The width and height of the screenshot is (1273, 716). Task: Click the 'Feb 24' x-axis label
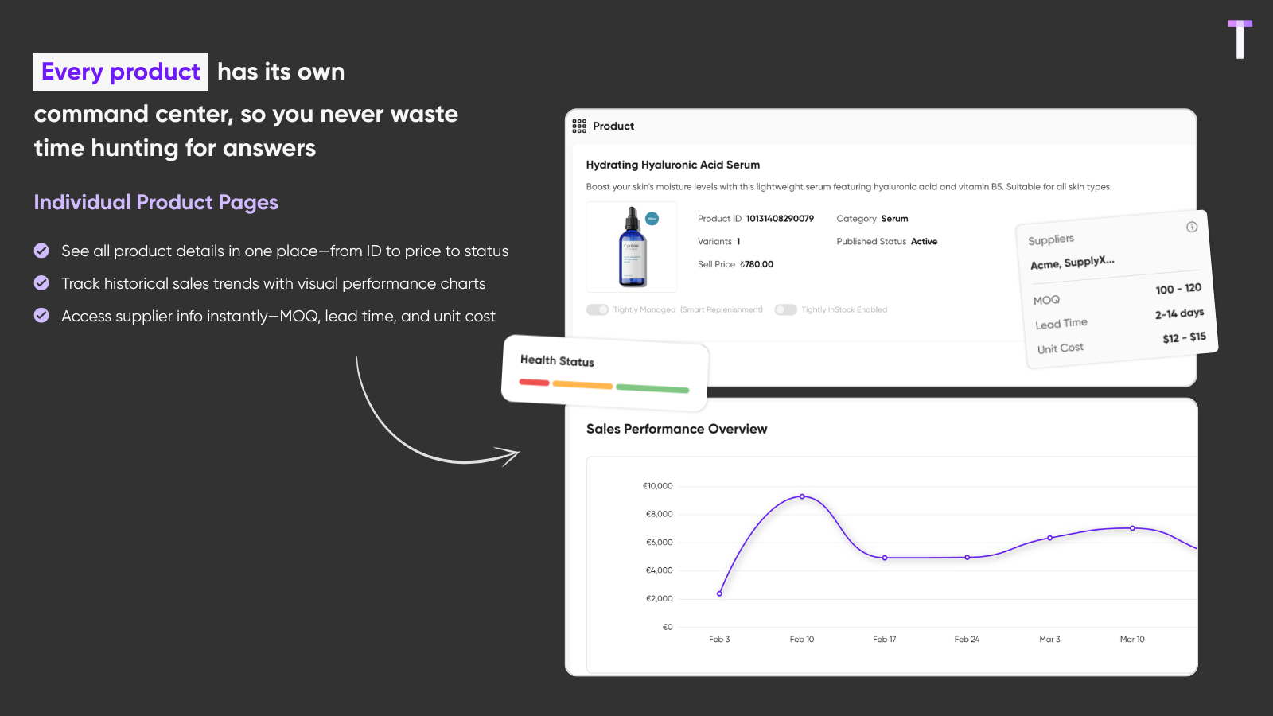point(967,640)
